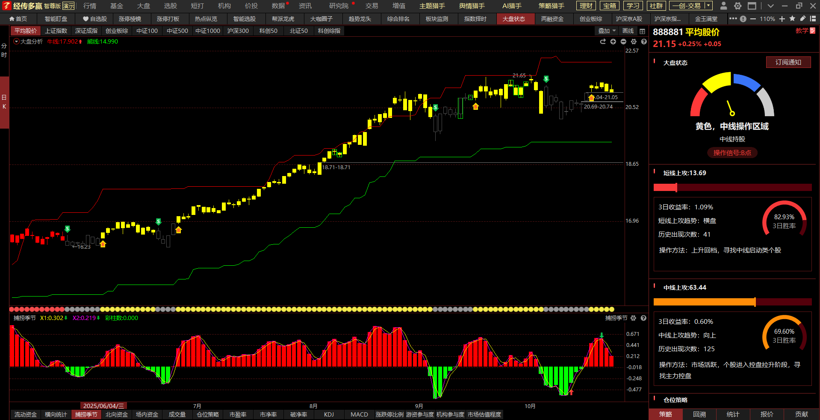Open main chart indicator settings gear
The image size is (820, 420).
click(x=634, y=41)
